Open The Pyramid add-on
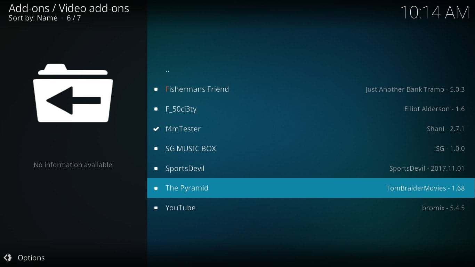This screenshot has height=267, width=475. (311, 188)
